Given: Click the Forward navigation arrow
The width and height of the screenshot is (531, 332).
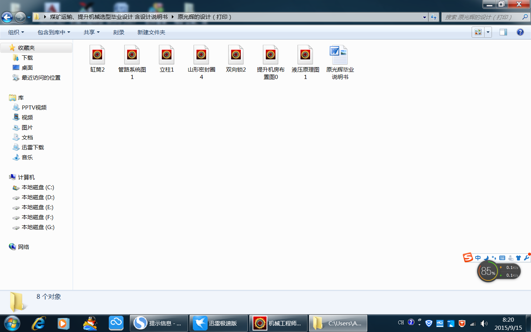Looking at the screenshot, I should [x=20, y=17].
